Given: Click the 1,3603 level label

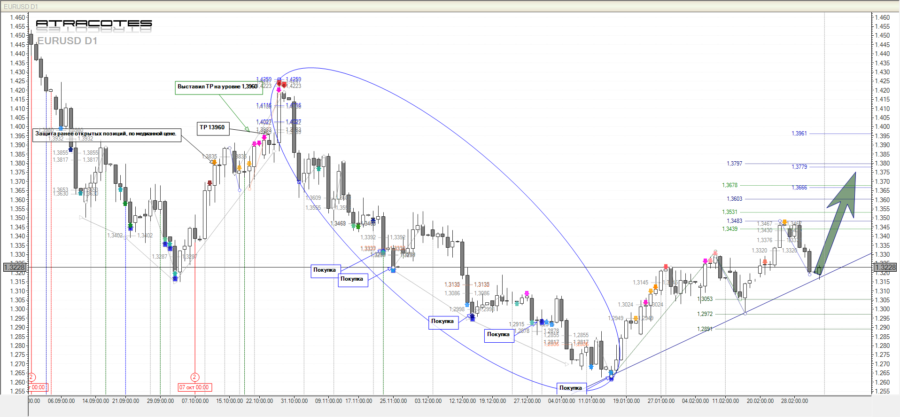Looking at the screenshot, I should pyautogui.click(x=734, y=199).
